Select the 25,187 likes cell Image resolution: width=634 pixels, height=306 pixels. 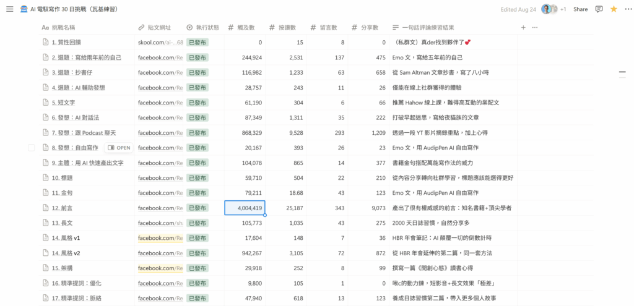click(286, 208)
